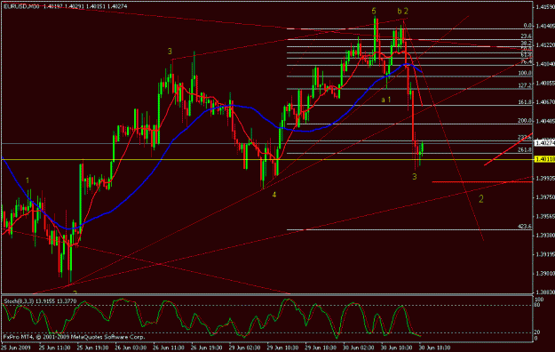Select wave label 3 under the 261.8 level
The image size is (555, 352).
pyautogui.click(x=415, y=176)
